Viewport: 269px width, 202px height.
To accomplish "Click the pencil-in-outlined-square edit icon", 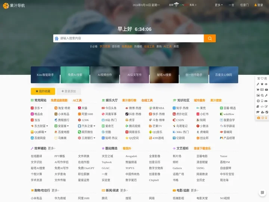I will 266,107.
